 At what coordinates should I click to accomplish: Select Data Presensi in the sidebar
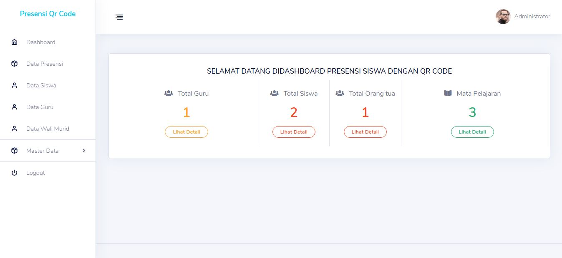point(44,64)
